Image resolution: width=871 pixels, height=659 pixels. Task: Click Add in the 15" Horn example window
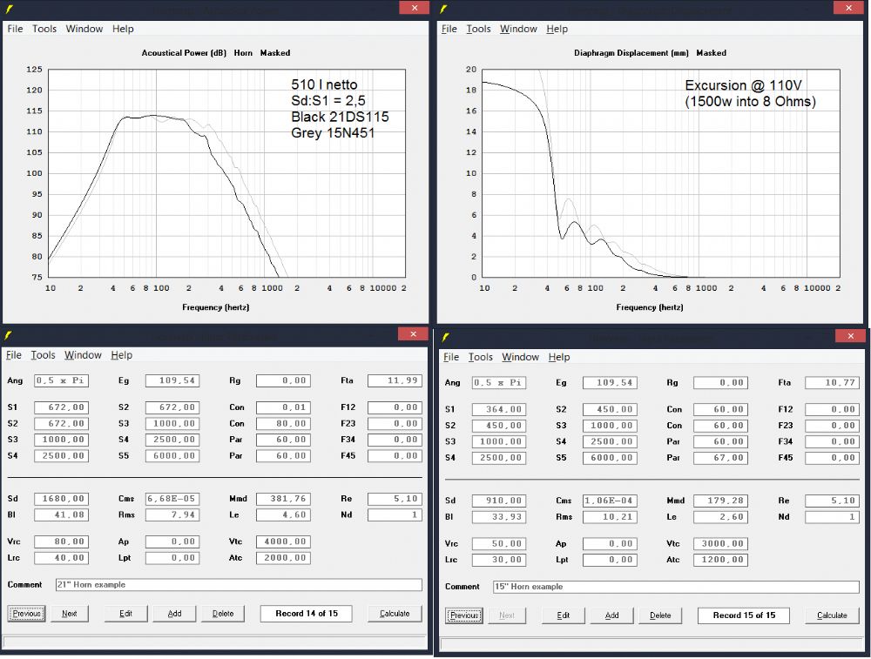[612, 615]
